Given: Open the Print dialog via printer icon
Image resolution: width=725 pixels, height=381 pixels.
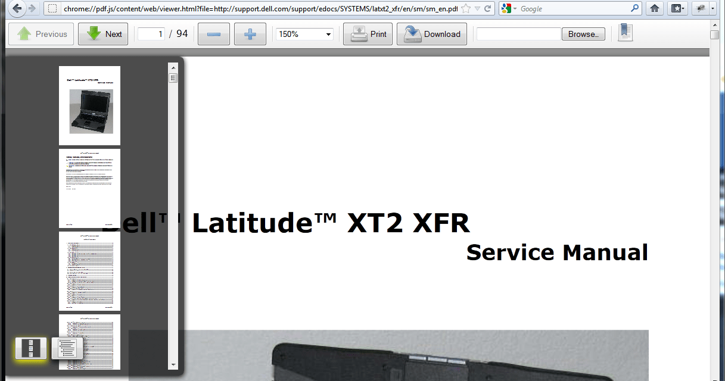Looking at the screenshot, I should pyautogui.click(x=367, y=33).
